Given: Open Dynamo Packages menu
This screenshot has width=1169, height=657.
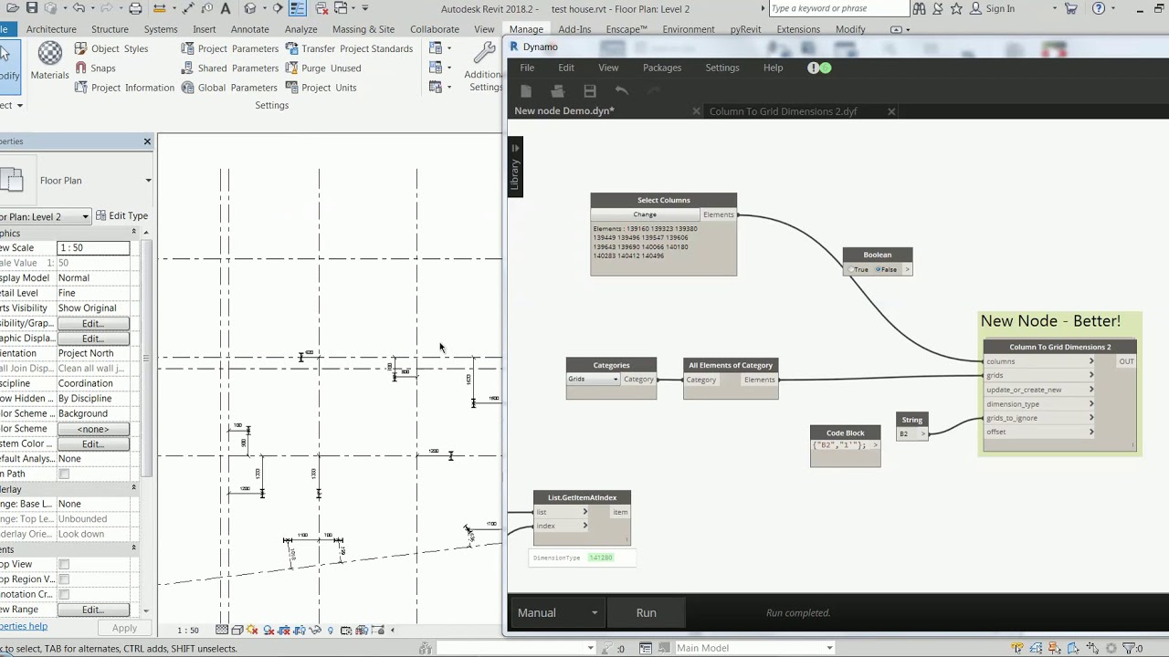Looking at the screenshot, I should click(662, 68).
